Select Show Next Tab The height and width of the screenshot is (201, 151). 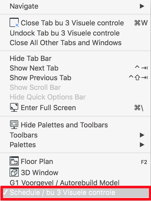pos(75,68)
